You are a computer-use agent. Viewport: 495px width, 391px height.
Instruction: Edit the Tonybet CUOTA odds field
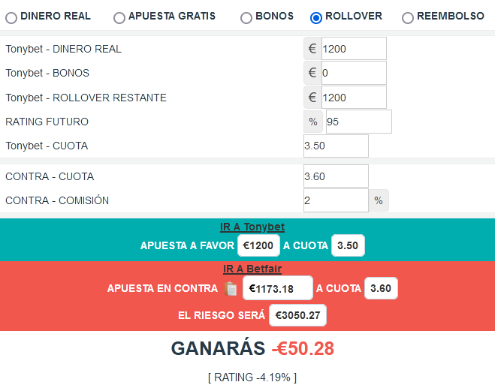[336, 146]
